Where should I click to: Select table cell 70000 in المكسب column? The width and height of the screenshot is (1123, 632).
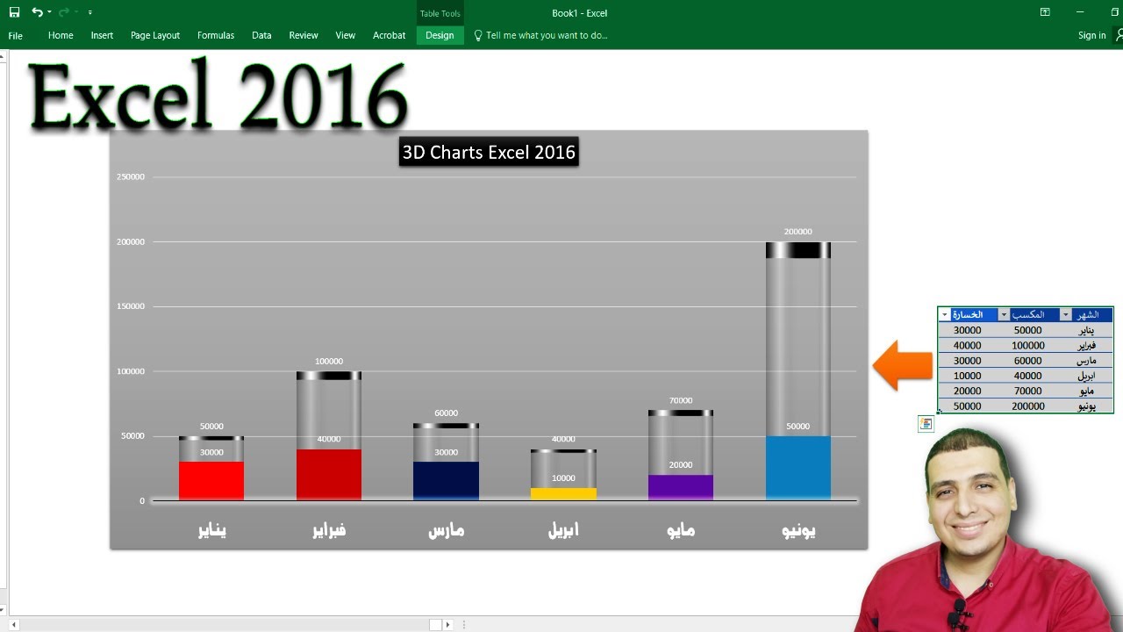point(1028,391)
